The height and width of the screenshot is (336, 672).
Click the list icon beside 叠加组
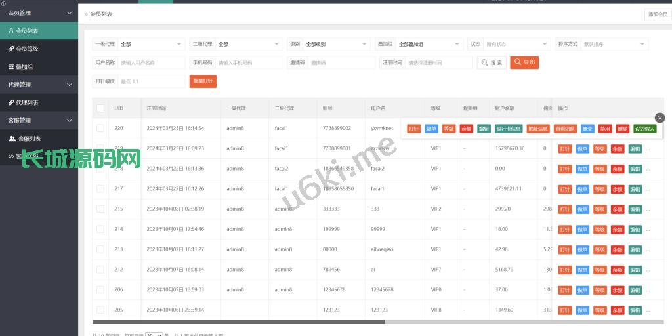(11, 67)
